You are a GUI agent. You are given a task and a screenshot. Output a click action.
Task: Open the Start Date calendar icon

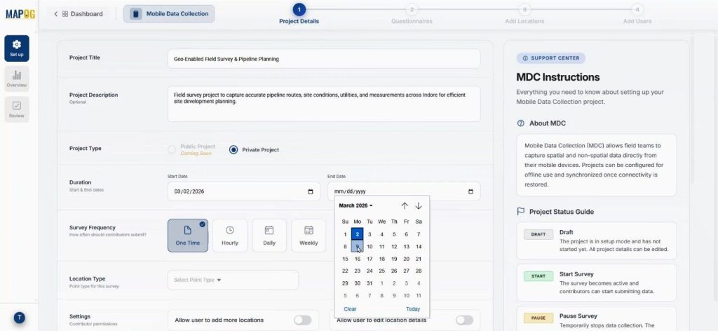pyautogui.click(x=311, y=192)
